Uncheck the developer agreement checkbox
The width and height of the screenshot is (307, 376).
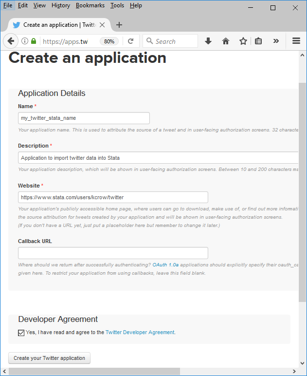click(21, 333)
